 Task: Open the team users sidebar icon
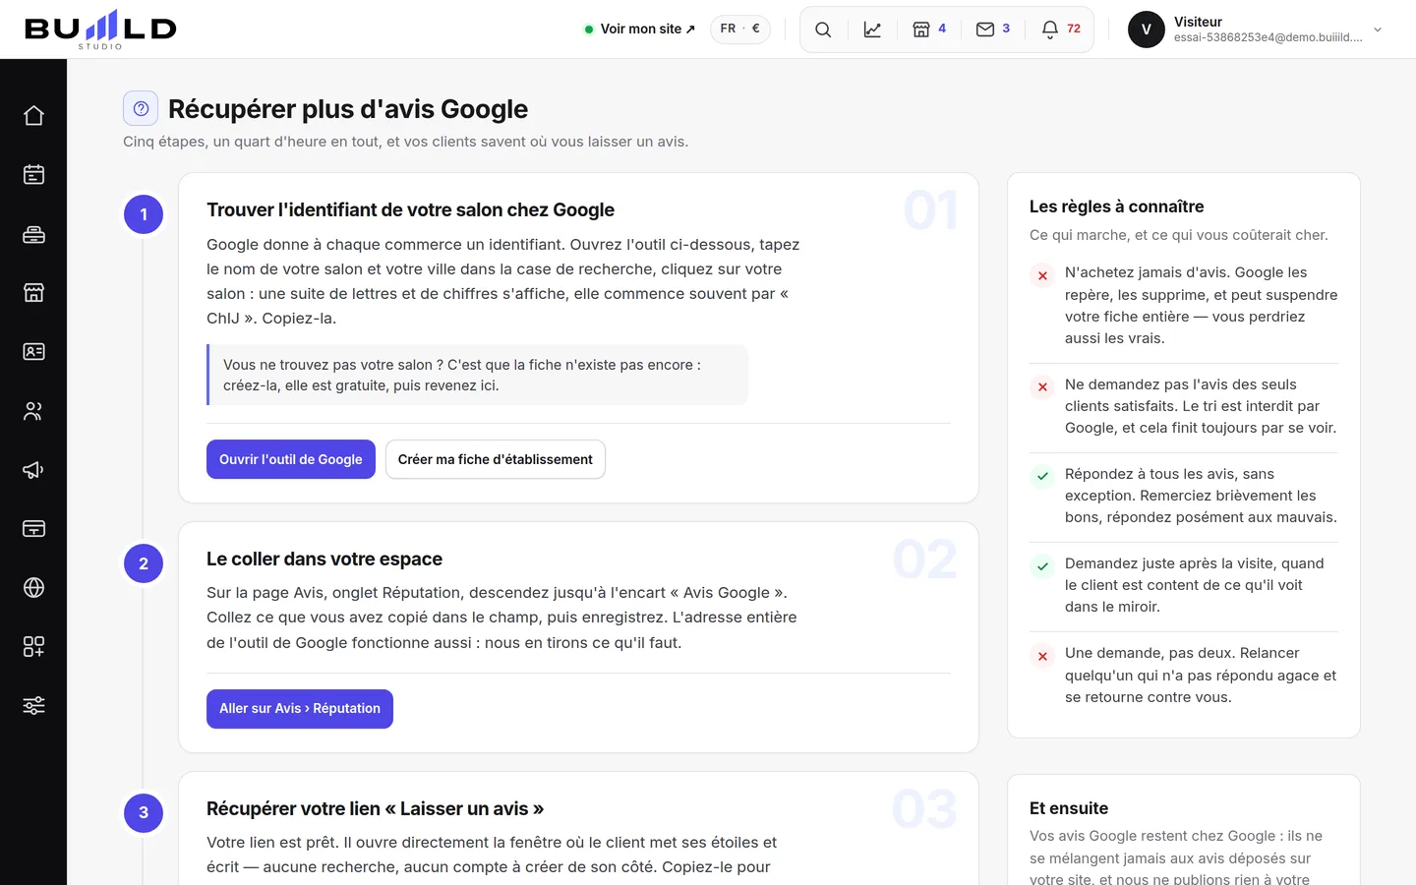click(33, 410)
